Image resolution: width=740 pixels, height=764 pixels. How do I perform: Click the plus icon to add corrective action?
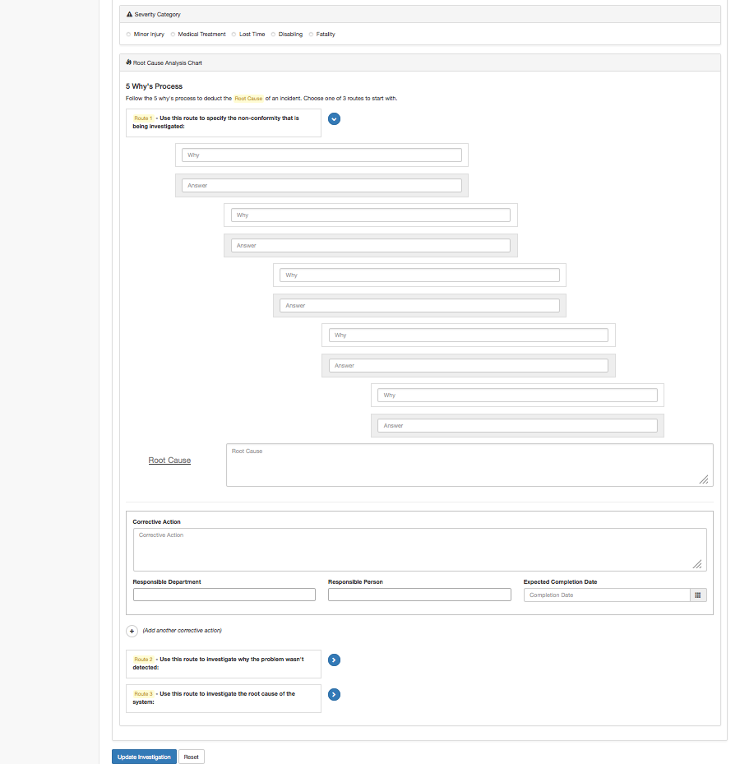tap(132, 631)
